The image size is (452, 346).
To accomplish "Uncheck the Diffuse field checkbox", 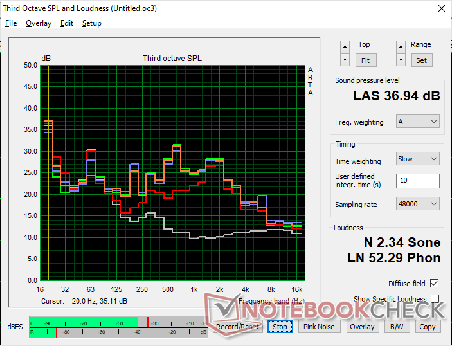I will pyautogui.click(x=434, y=284).
